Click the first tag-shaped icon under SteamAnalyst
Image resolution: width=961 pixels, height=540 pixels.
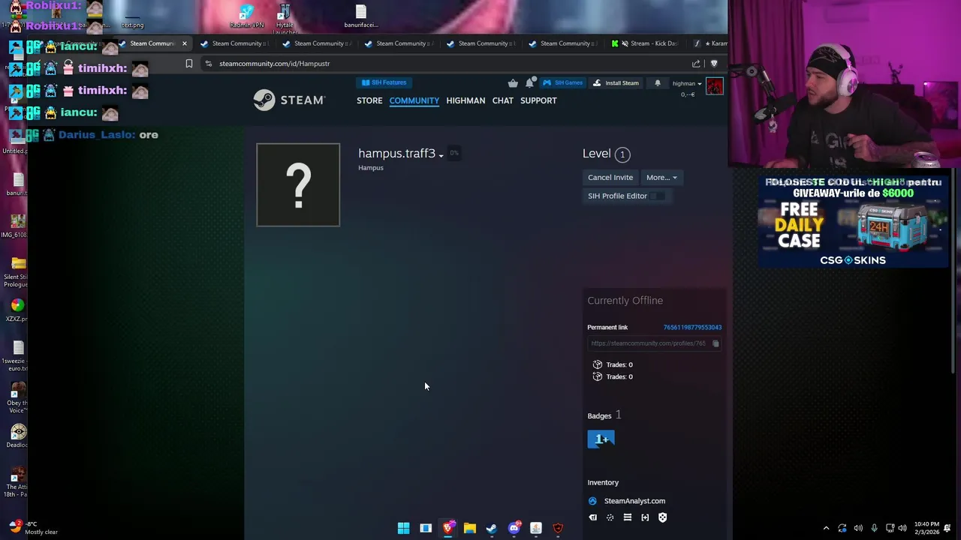[x=593, y=517]
